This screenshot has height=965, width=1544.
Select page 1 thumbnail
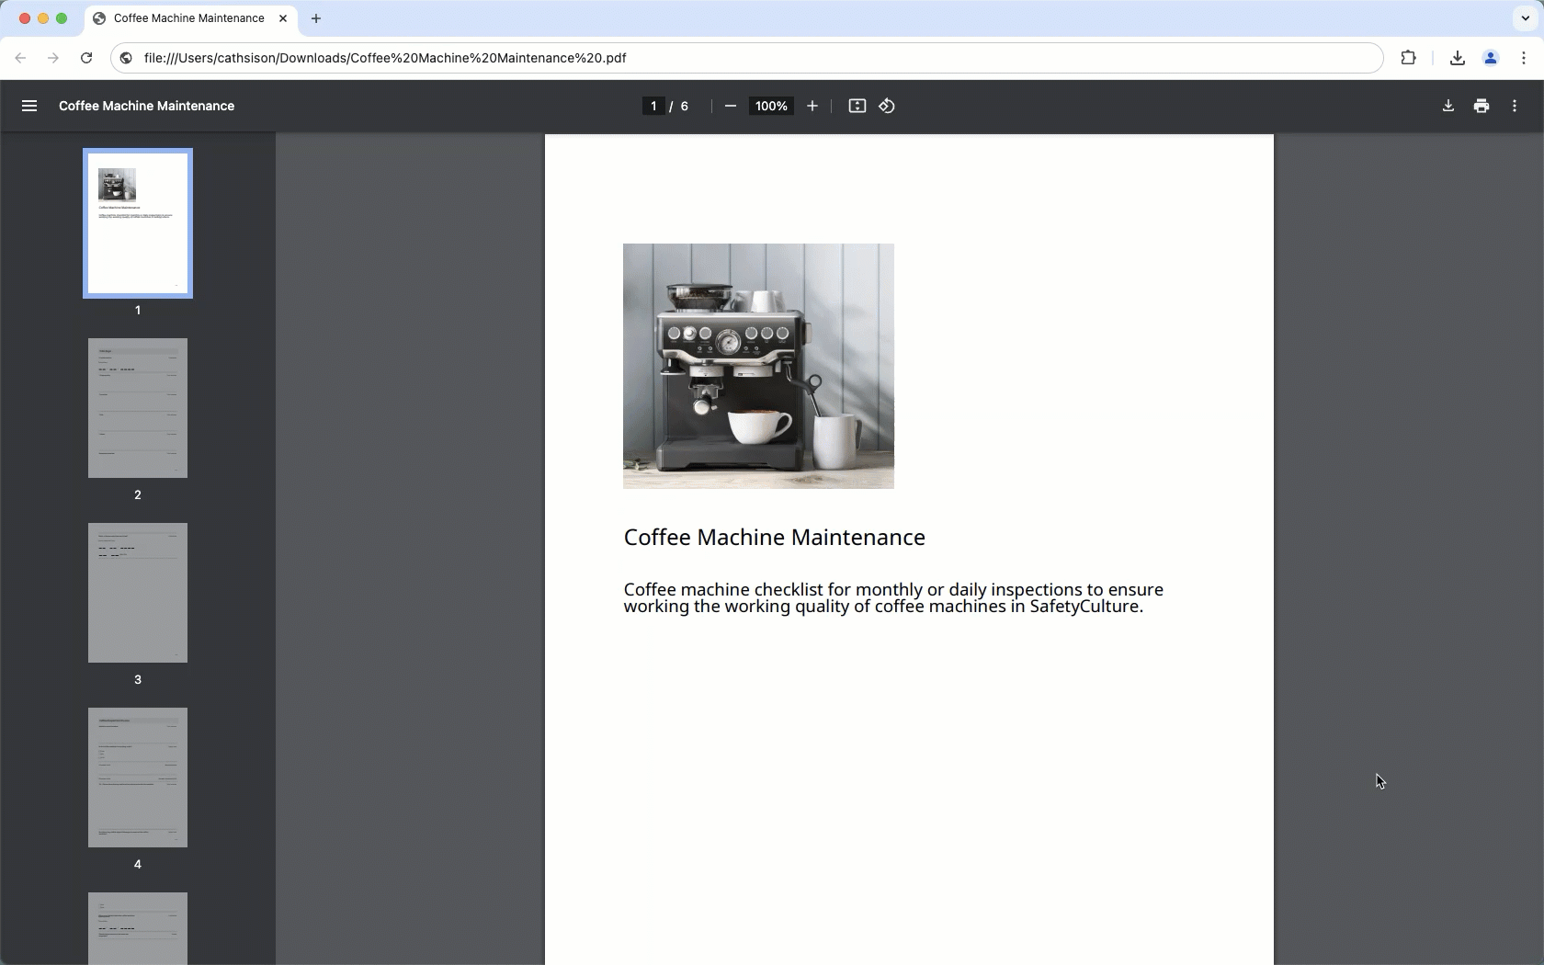pos(138,223)
